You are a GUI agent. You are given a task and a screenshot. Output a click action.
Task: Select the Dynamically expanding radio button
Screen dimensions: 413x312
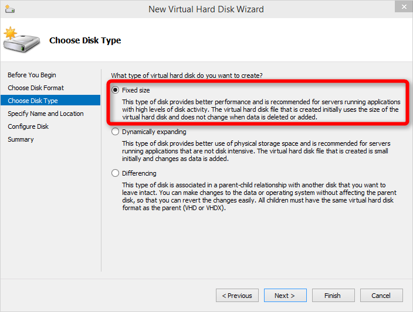point(115,132)
